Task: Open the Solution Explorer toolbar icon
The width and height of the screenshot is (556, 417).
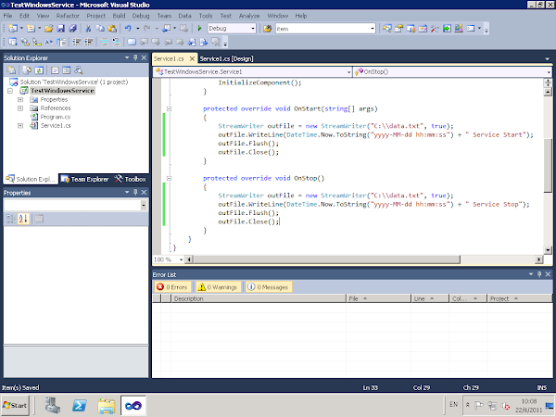Action: 386,29
